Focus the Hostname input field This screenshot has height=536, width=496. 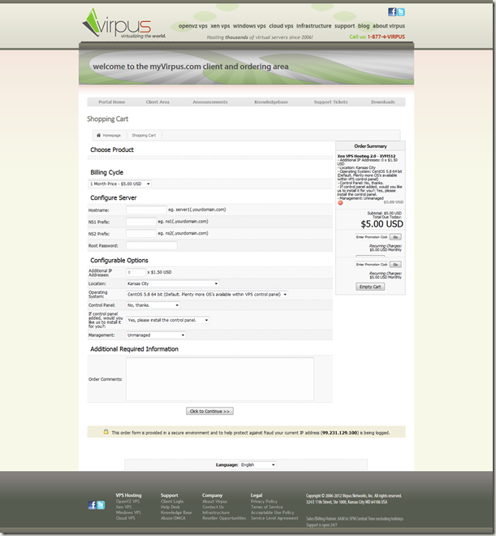[x=146, y=210]
